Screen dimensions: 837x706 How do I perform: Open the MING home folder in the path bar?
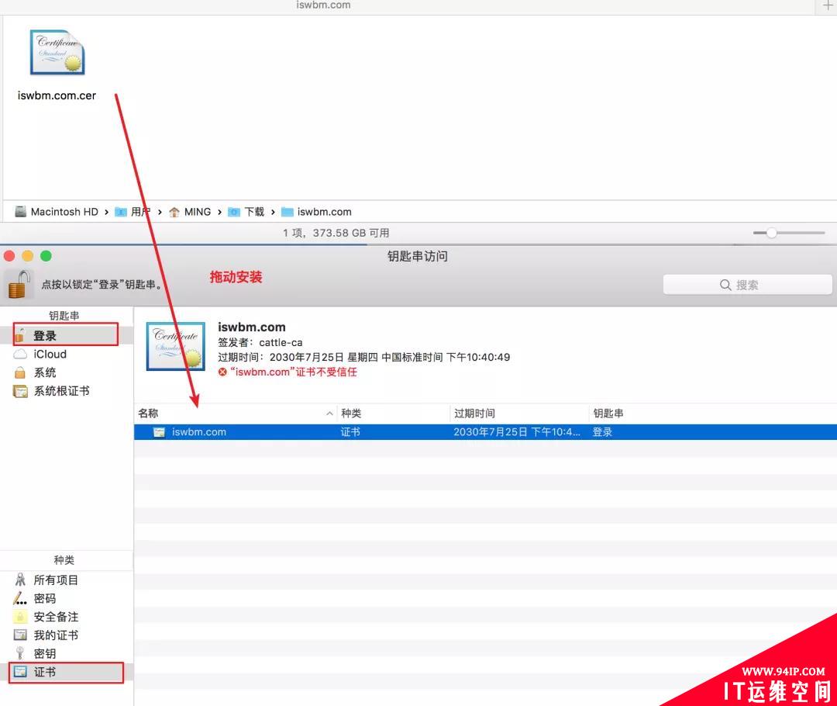click(x=190, y=212)
